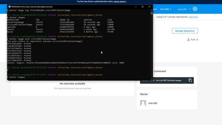This screenshot has height=125, width=222.
Task: Close the MINGW64 terminal window
Action: [150, 7]
